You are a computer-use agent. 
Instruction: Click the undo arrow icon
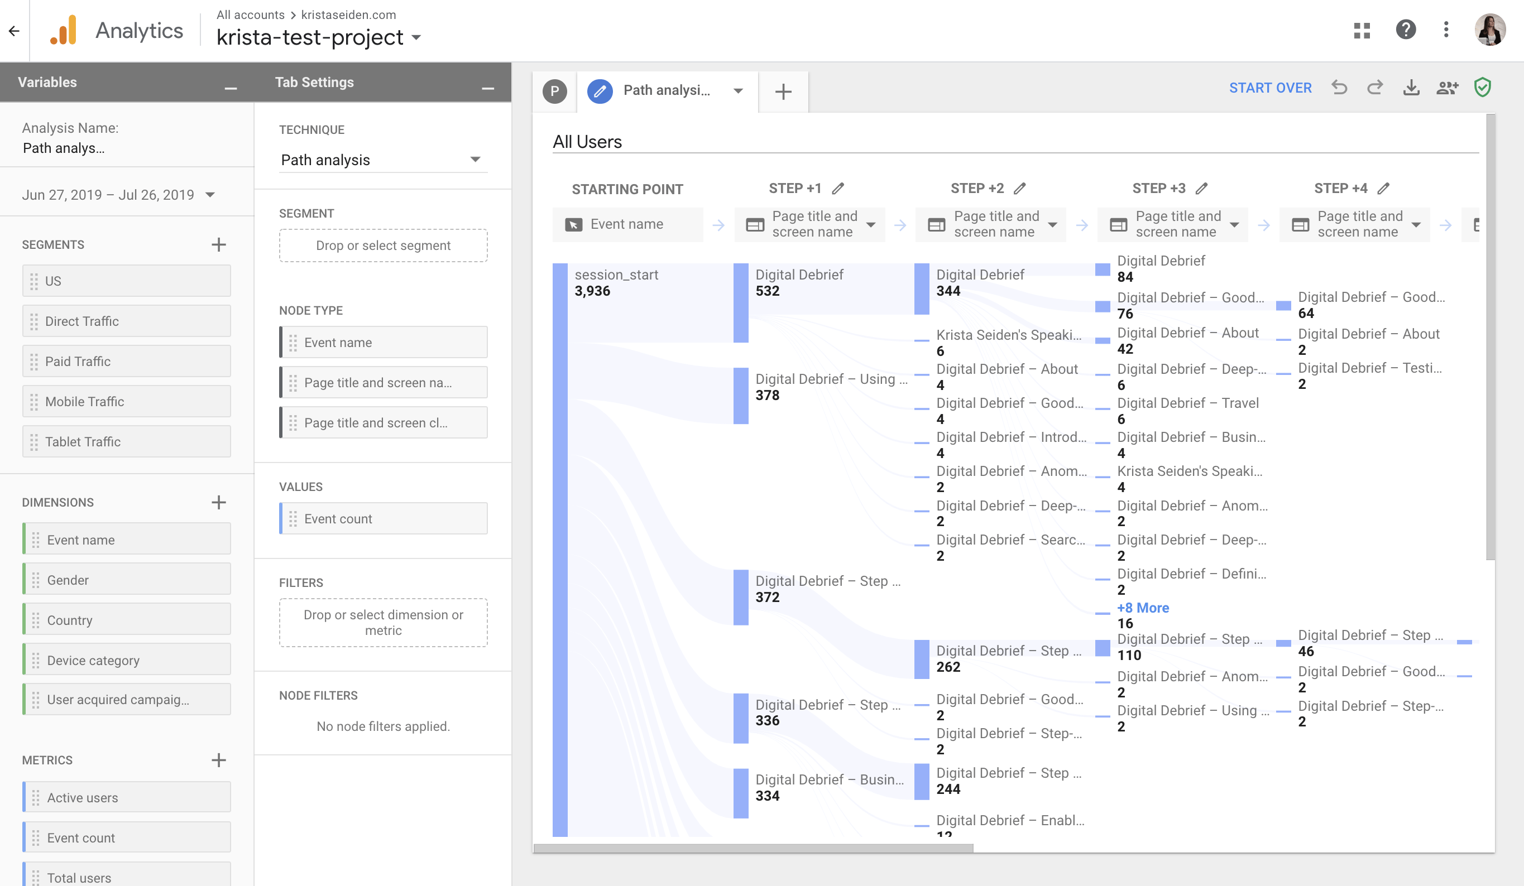pyautogui.click(x=1339, y=89)
